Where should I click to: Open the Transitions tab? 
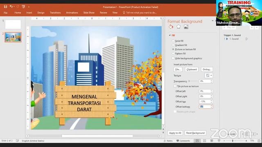[x=55, y=13]
